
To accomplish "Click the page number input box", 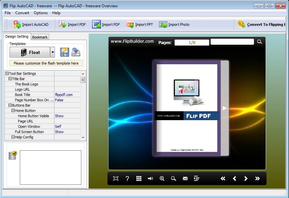I will 192,42.
